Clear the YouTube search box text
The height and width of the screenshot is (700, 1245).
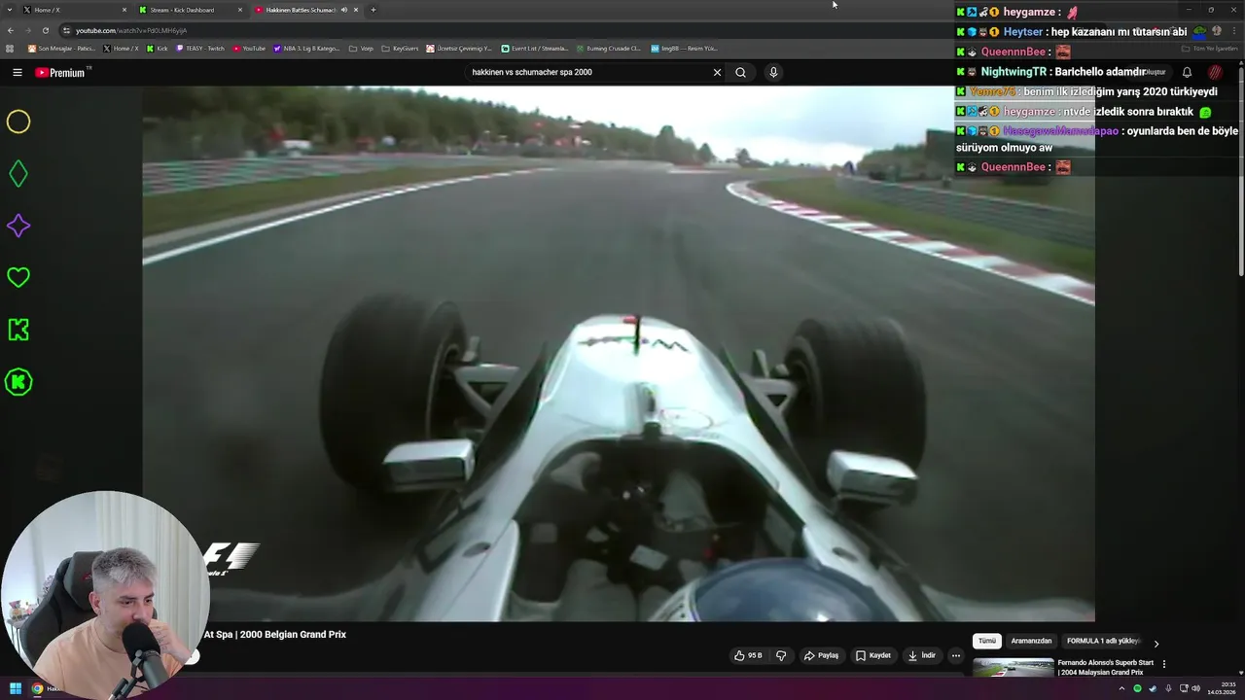717,72
